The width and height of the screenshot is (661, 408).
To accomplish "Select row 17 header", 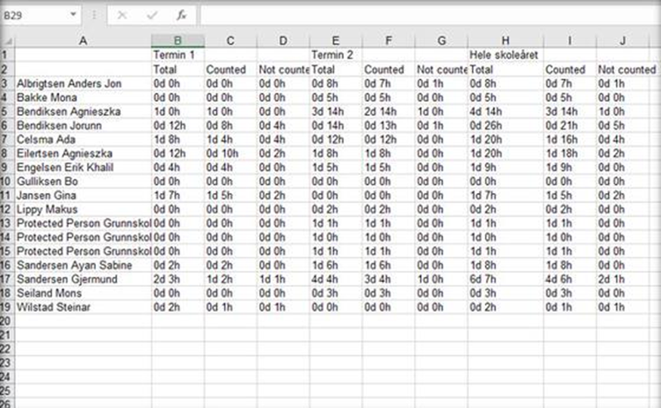I will [x=8, y=279].
